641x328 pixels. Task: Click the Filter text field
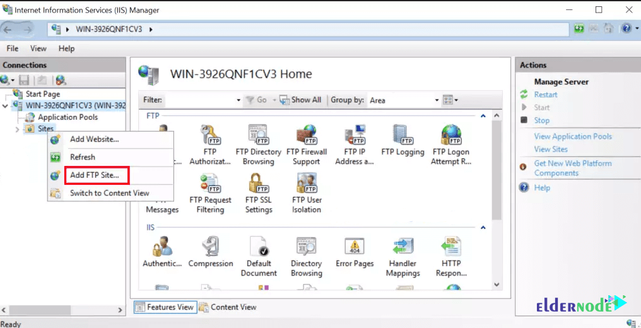pos(200,100)
